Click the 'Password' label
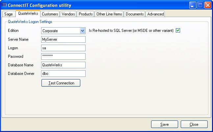This screenshot has width=213, height=132. pyautogui.click(x=15, y=56)
